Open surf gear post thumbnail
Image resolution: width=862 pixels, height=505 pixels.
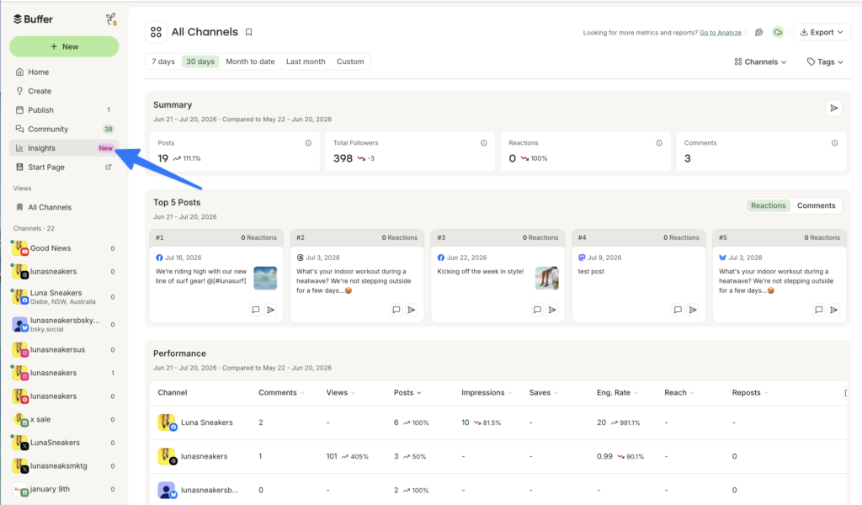pyautogui.click(x=265, y=278)
